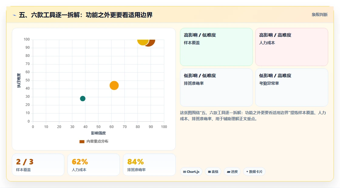The image size is (340, 188).
Task: Click the 象限判断 label in the header
Action: click(x=319, y=15)
